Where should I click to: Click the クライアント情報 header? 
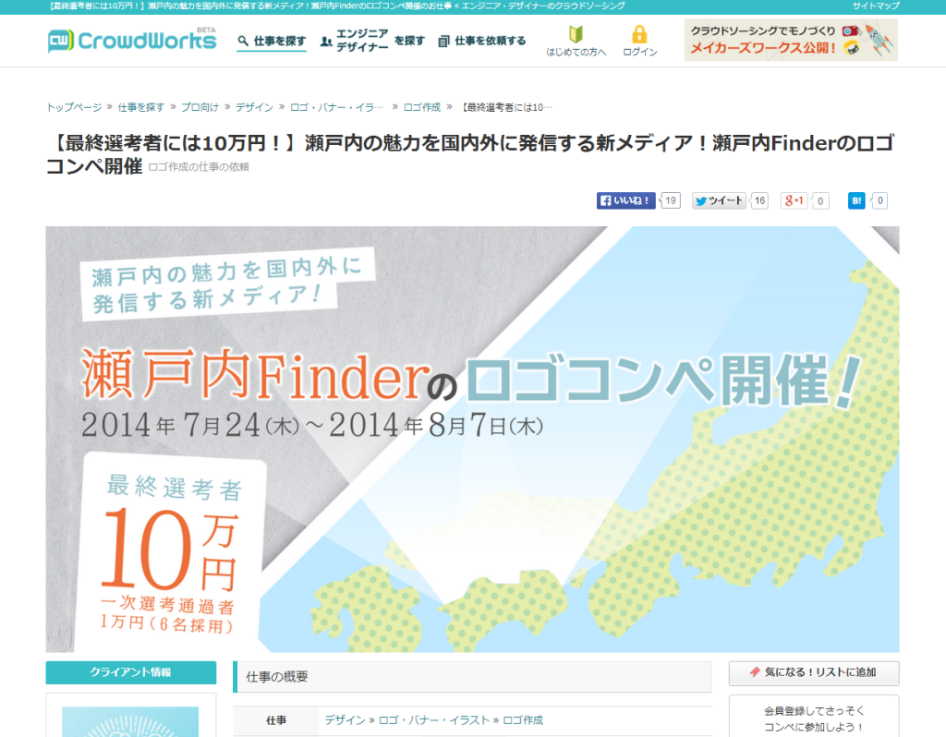131,672
